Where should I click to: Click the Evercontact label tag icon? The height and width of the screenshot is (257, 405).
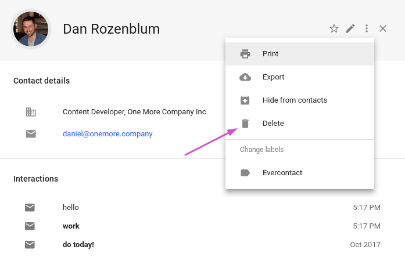click(245, 173)
